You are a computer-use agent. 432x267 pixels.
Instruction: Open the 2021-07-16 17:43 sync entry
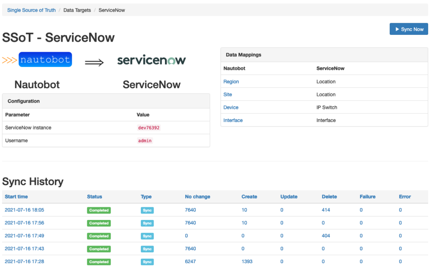24,248
